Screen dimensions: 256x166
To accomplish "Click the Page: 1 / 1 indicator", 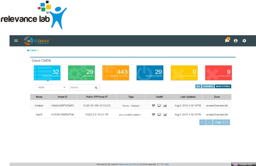I will (221, 122).
